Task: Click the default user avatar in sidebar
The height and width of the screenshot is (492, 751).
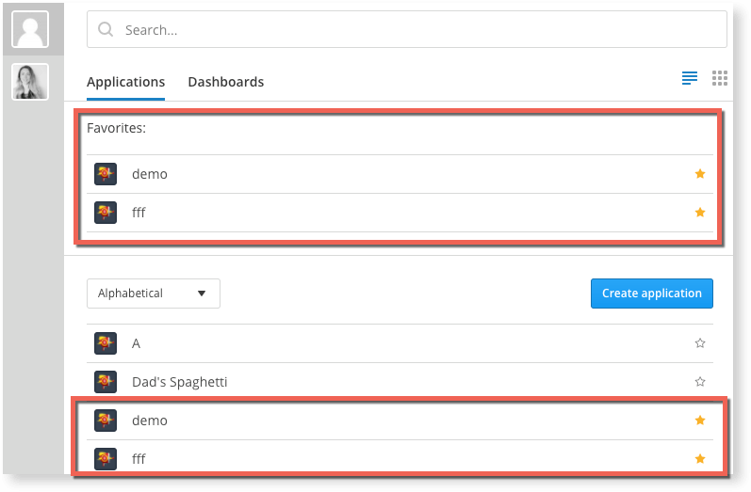Action: coord(30,29)
